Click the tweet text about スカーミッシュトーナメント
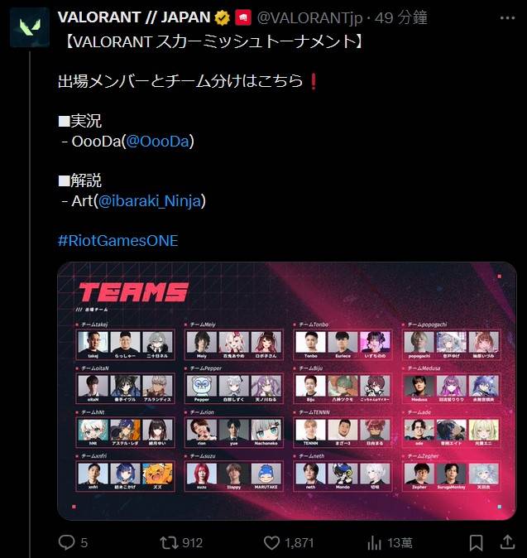This screenshot has width=527, height=558. coord(214,42)
